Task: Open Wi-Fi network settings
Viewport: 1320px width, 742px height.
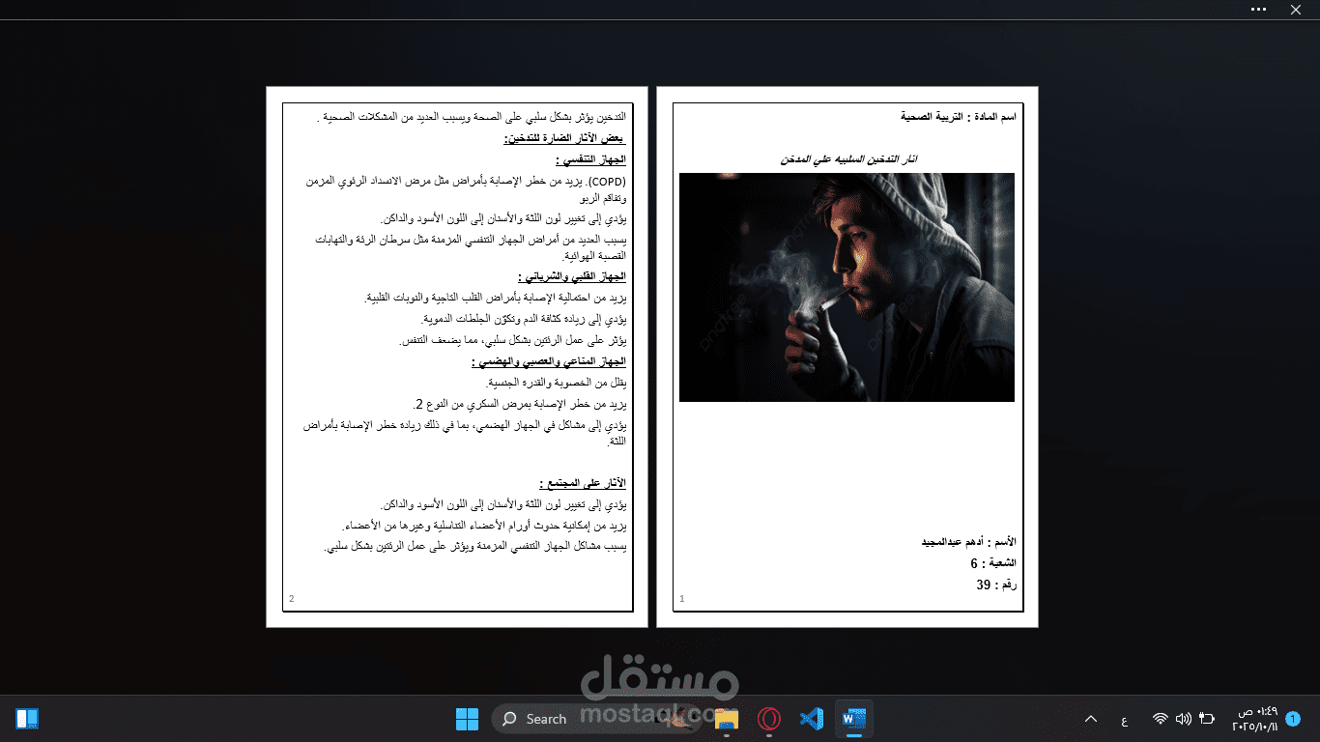Action: [1161, 719]
